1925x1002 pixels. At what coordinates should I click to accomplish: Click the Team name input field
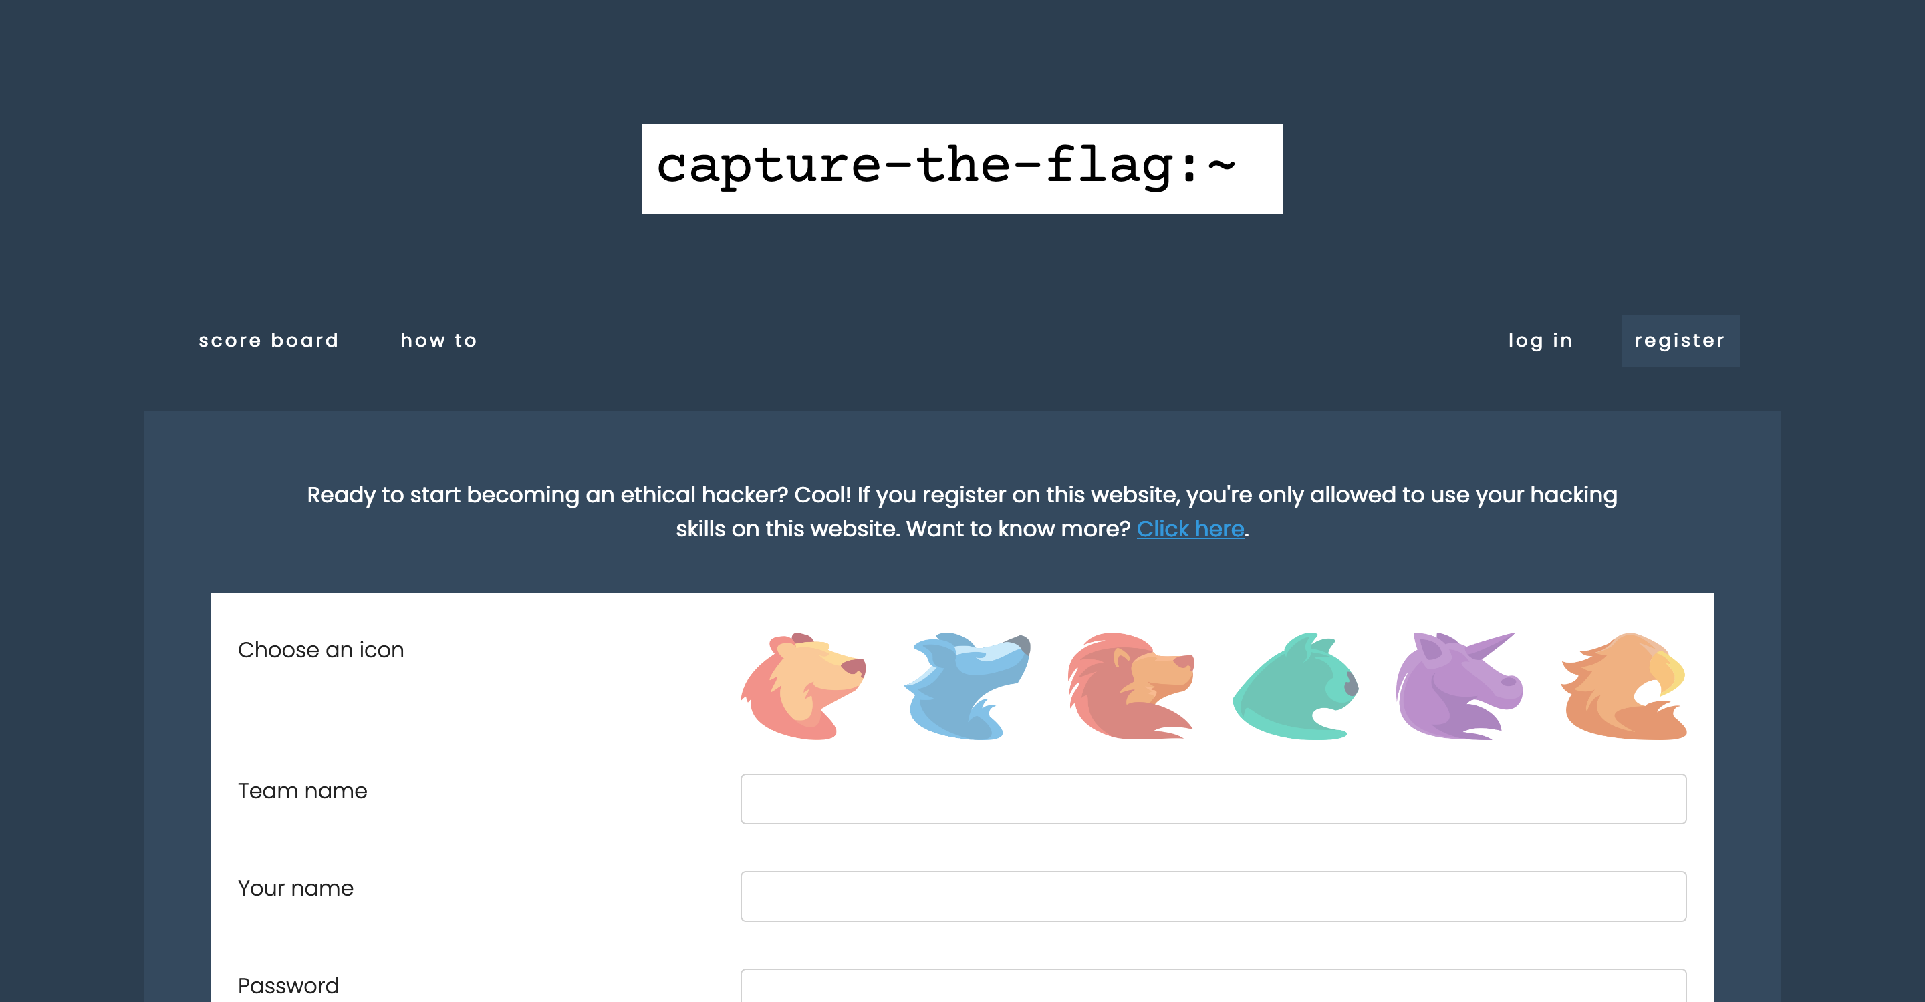(x=1213, y=798)
